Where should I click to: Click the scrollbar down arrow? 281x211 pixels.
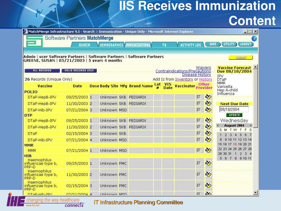tap(255, 193)
